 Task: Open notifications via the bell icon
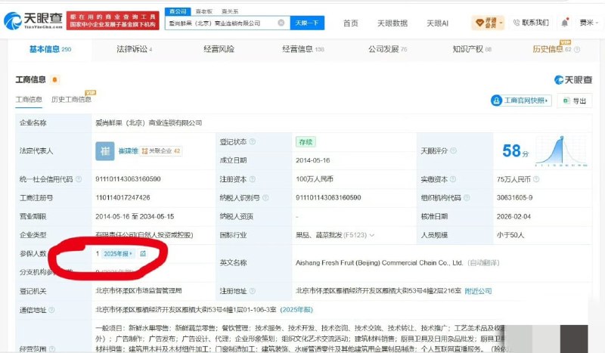tap(564, 23)
